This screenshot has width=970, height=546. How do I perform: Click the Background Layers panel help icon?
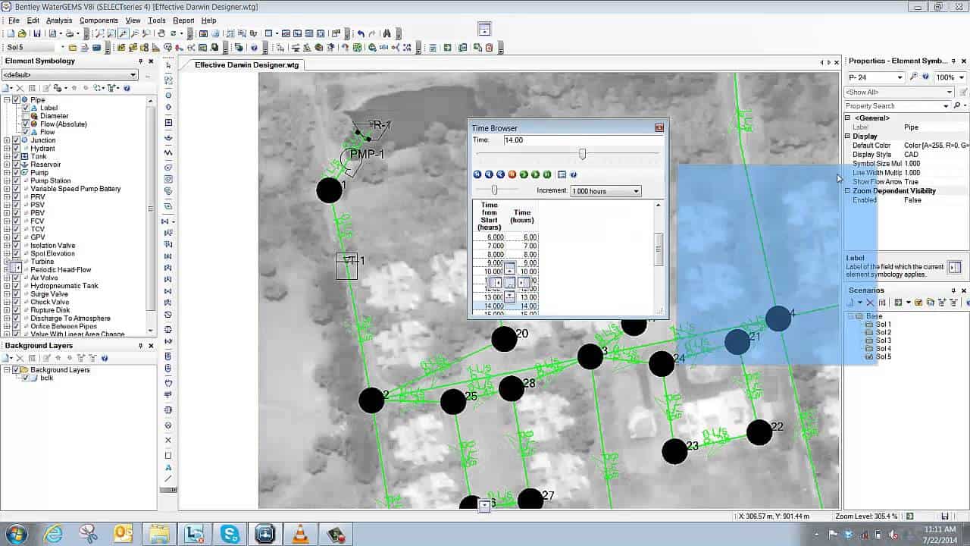[x=105, y=358]
